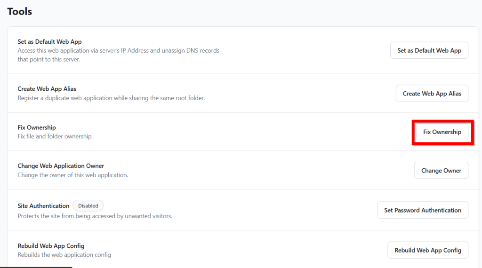Click the Fix Ownership row title text
This screenshot has width=482, height=268.
[x=37, y=127]
